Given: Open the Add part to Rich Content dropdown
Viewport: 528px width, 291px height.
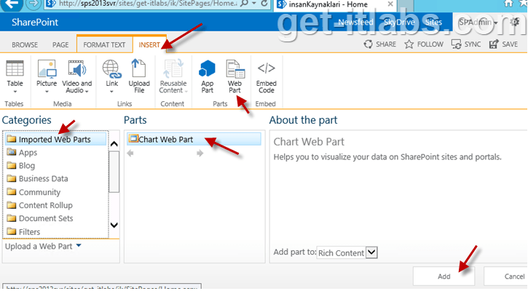Looking at the screenshot, I should tap(371, 252).
